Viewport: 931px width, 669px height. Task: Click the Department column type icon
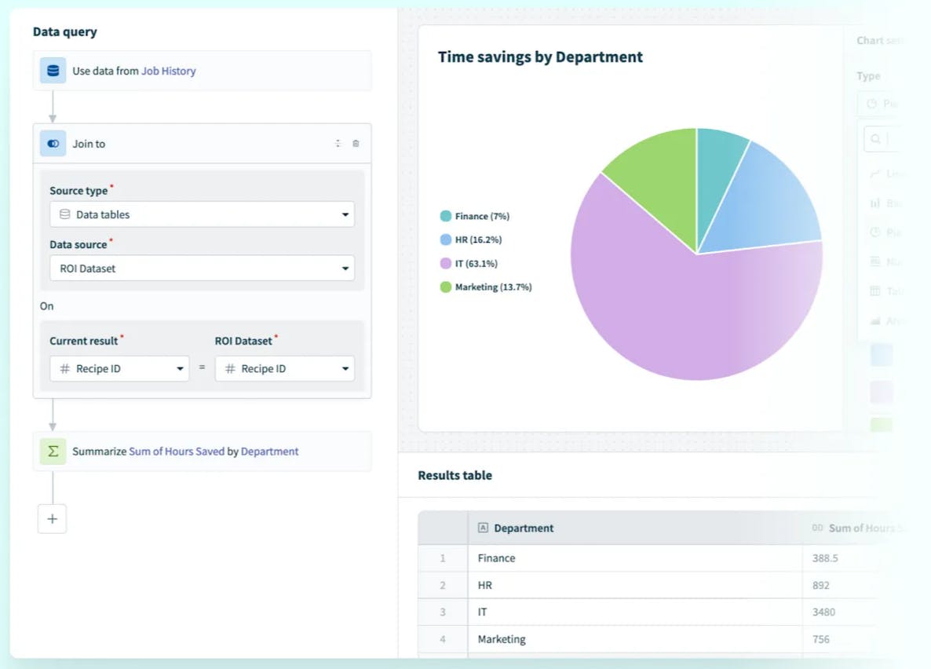(483, 528)
